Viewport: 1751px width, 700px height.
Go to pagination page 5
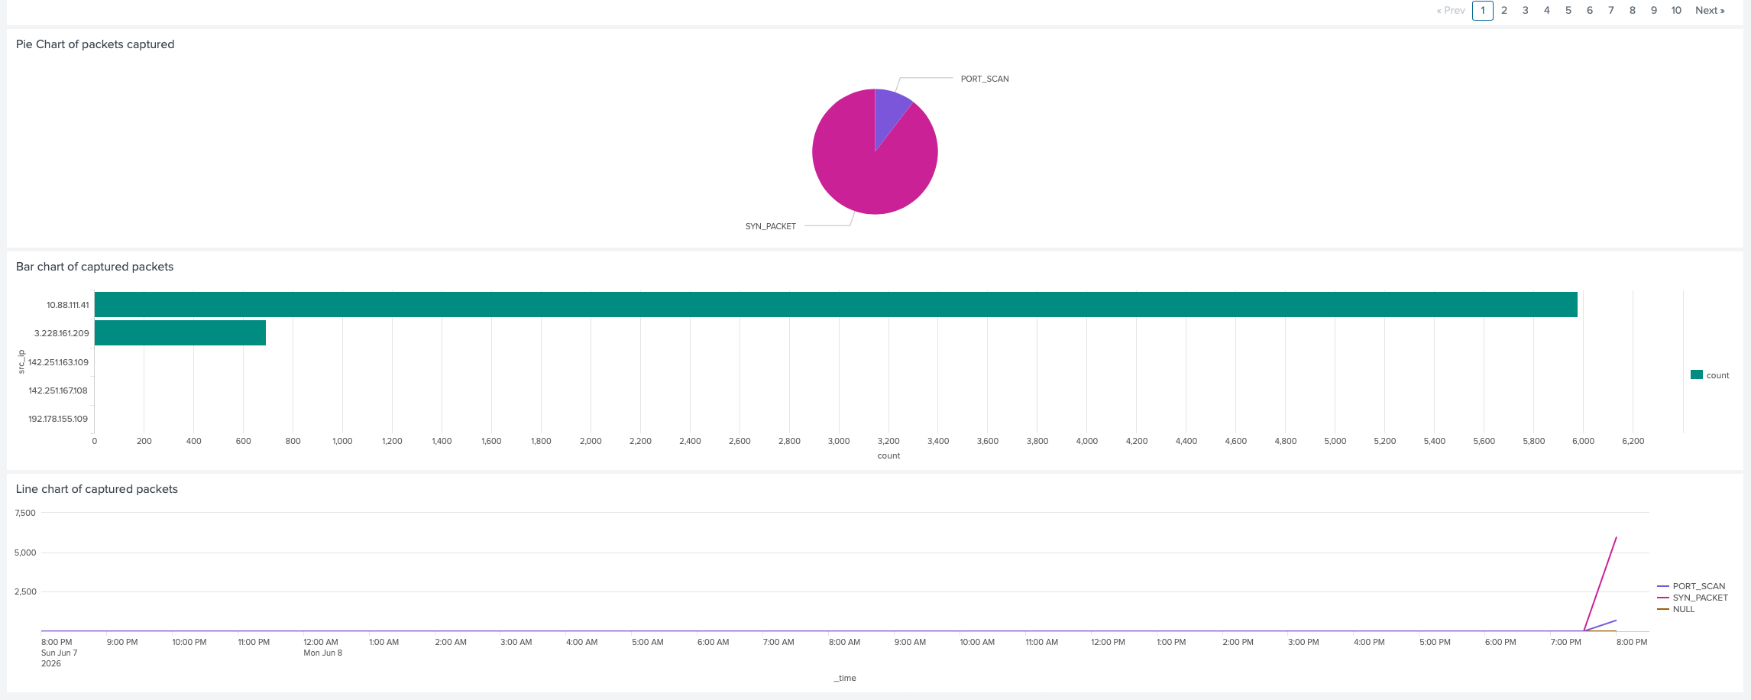[x=1568, y=11]
